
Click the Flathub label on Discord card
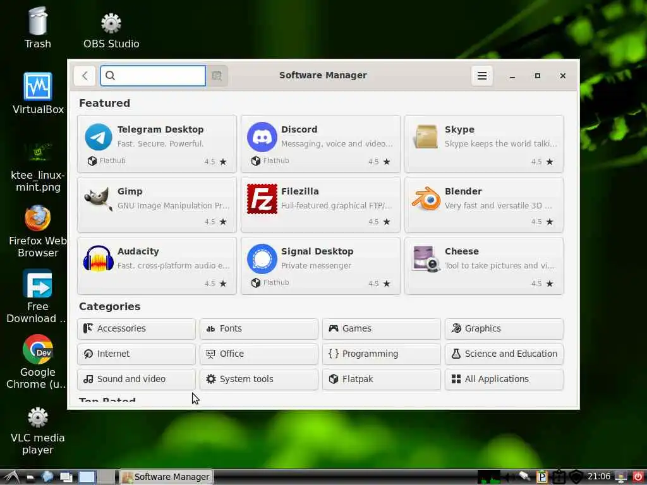tap(276, 160)
